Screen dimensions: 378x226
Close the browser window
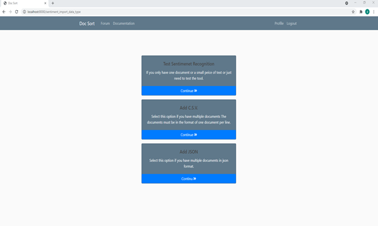374,3
